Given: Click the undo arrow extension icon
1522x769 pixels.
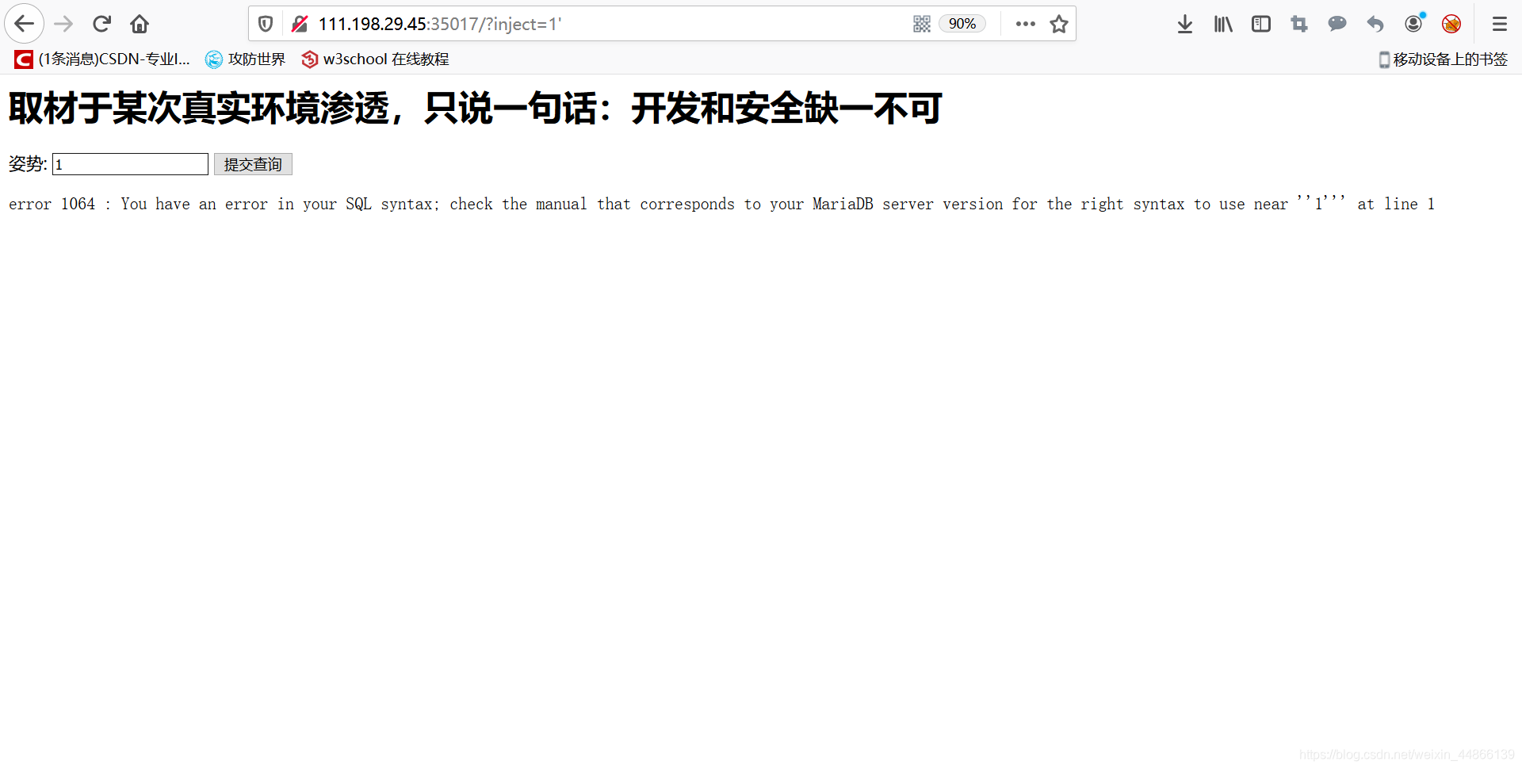Looking at the screenshot, I should [x=1375, y=24].
